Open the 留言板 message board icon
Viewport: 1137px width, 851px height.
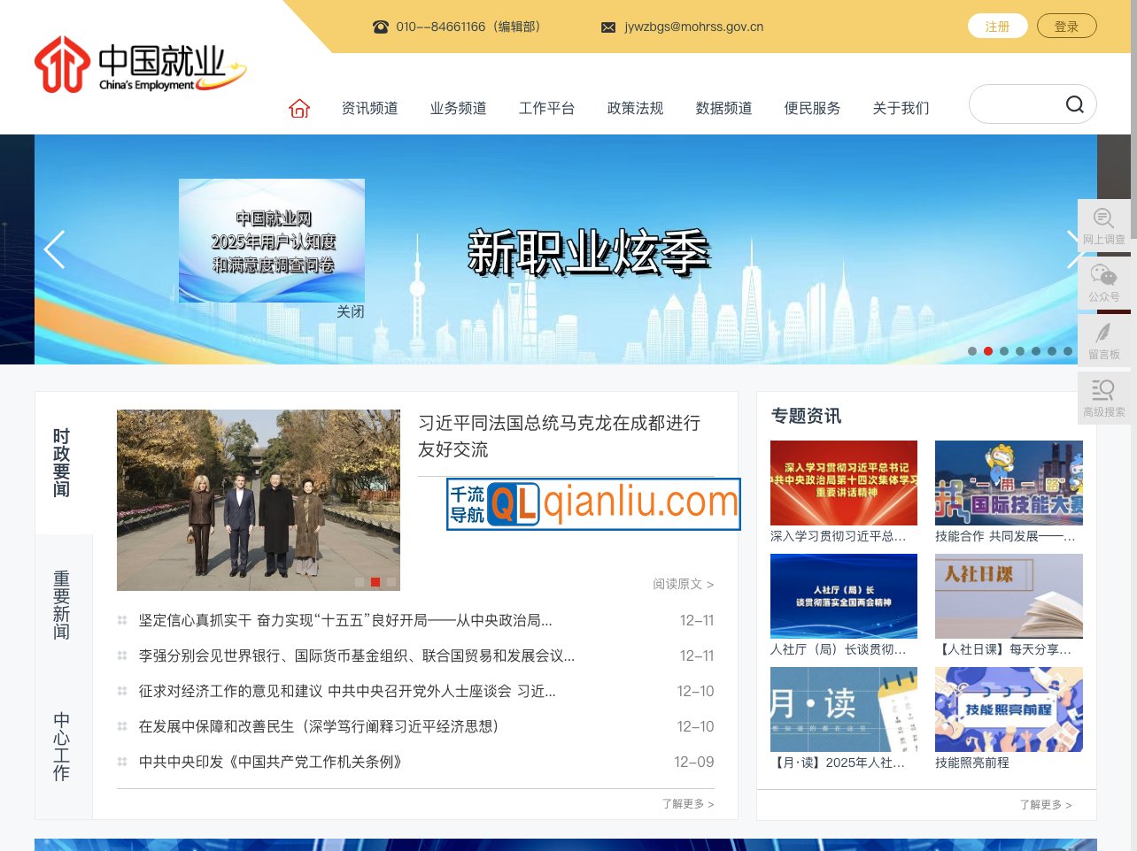point(1103,339)
